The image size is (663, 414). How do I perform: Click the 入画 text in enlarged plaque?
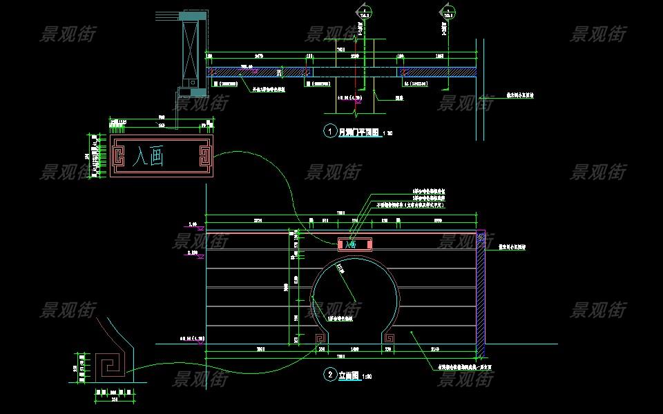[x=148, y=157]
